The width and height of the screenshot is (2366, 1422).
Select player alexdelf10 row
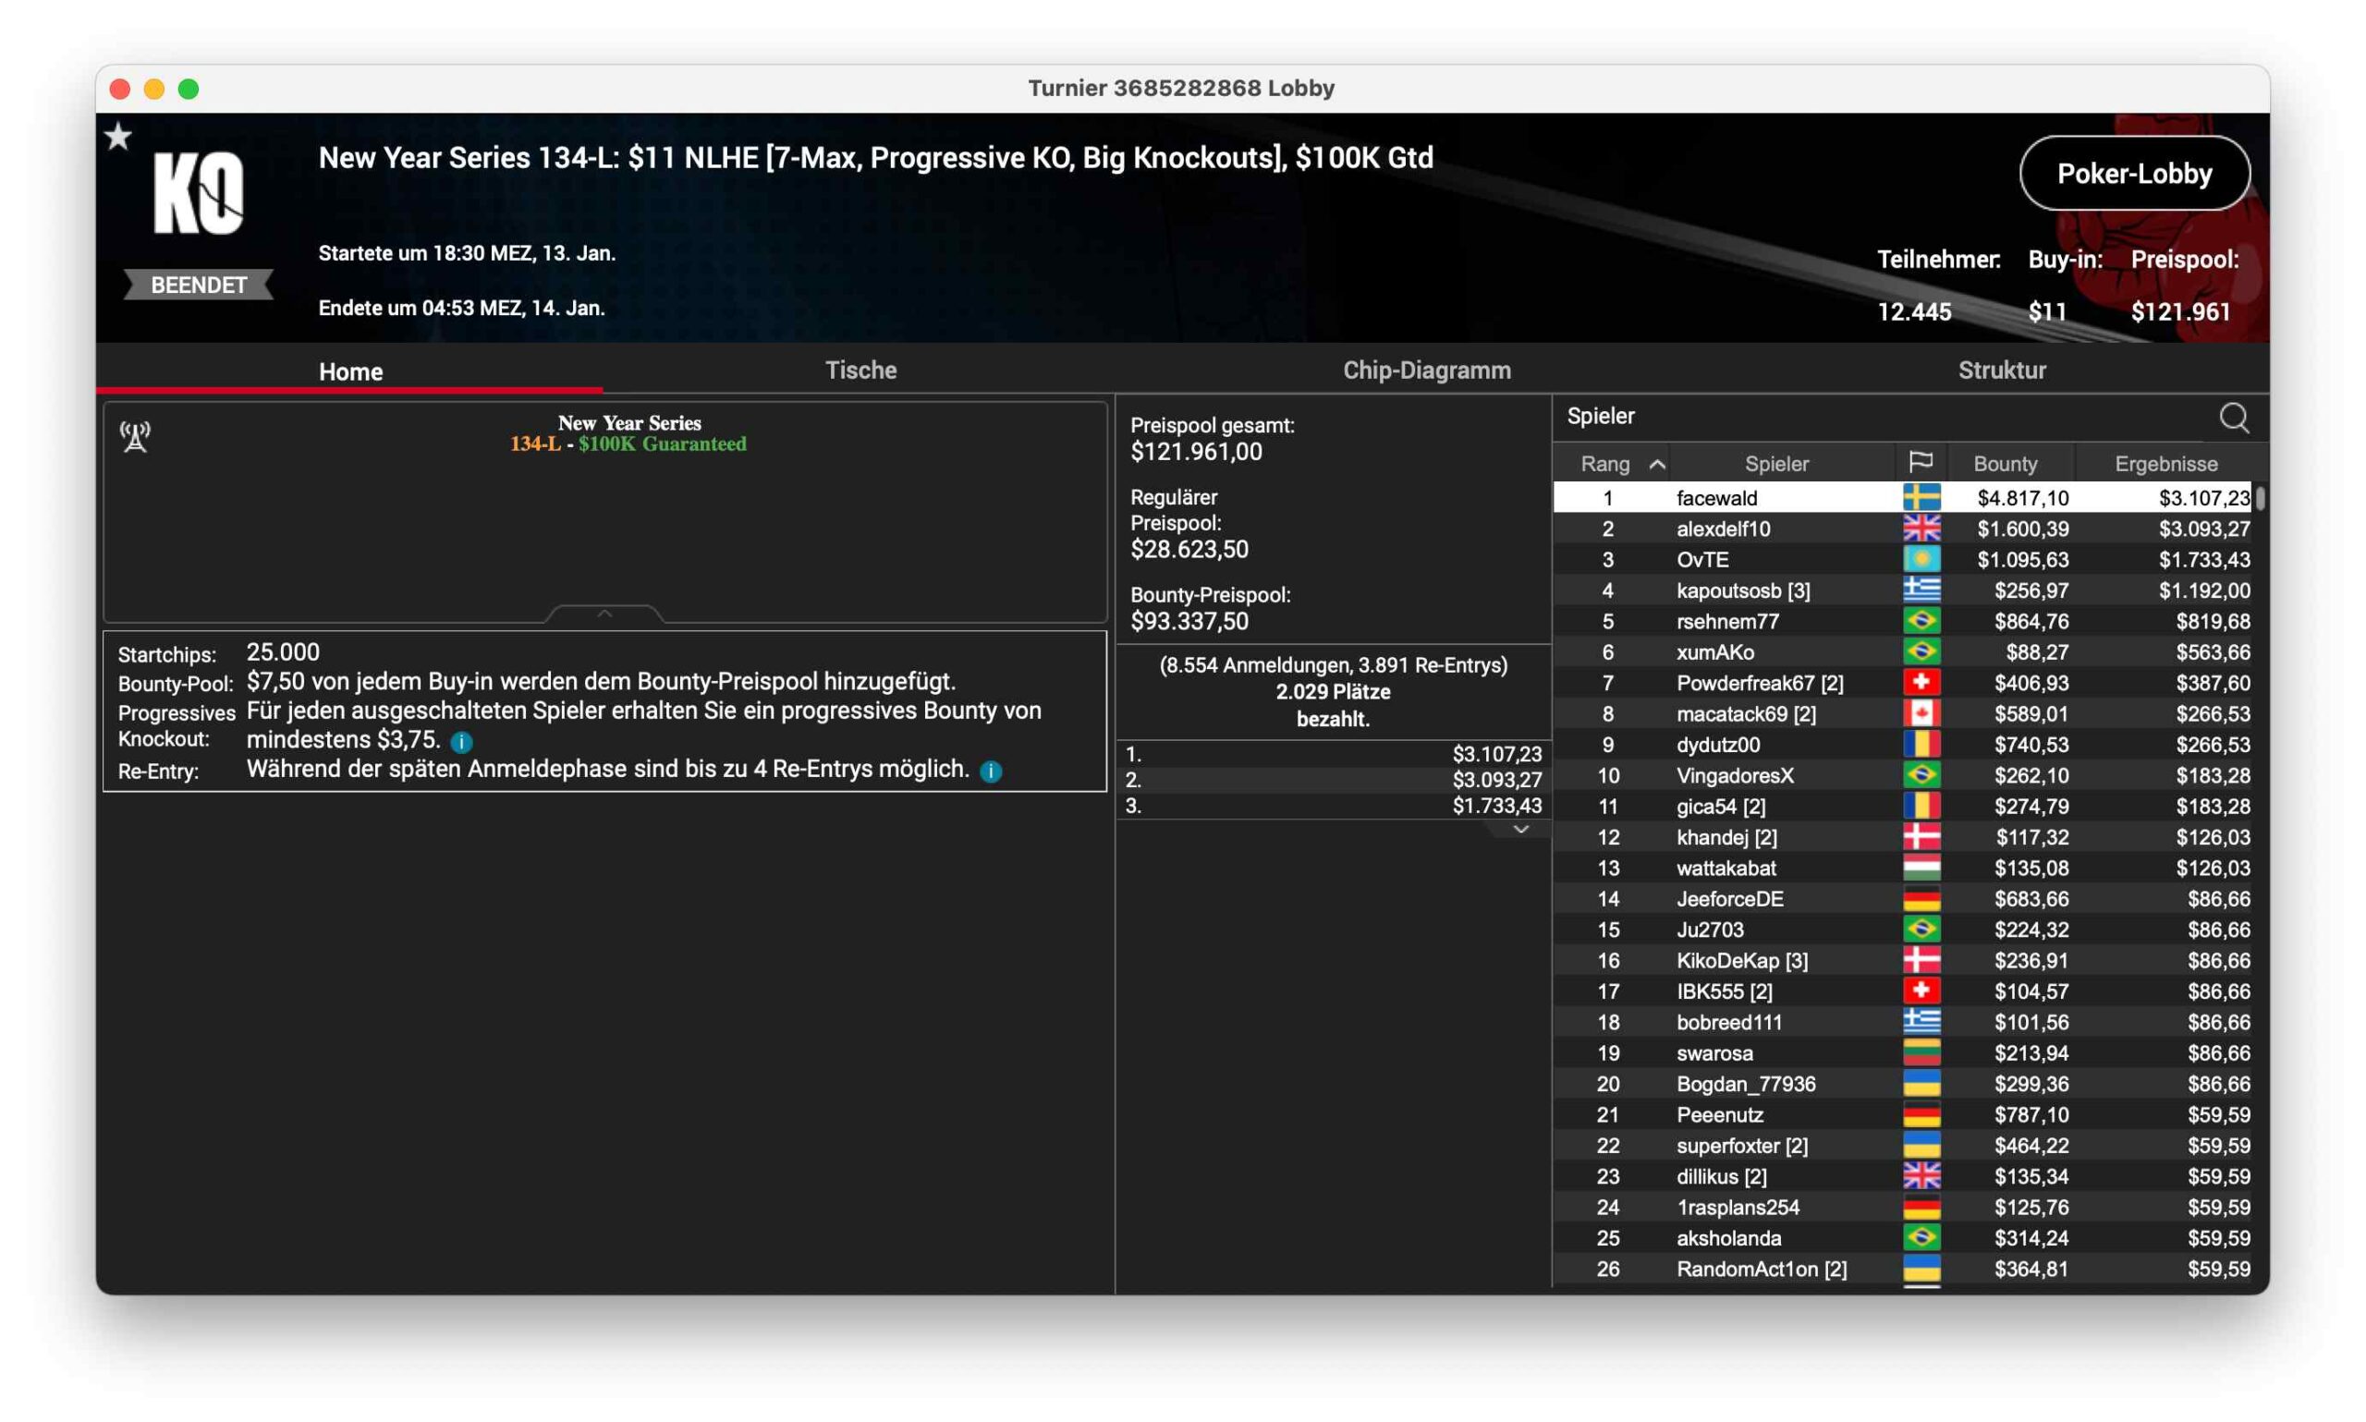(1722, 529)
